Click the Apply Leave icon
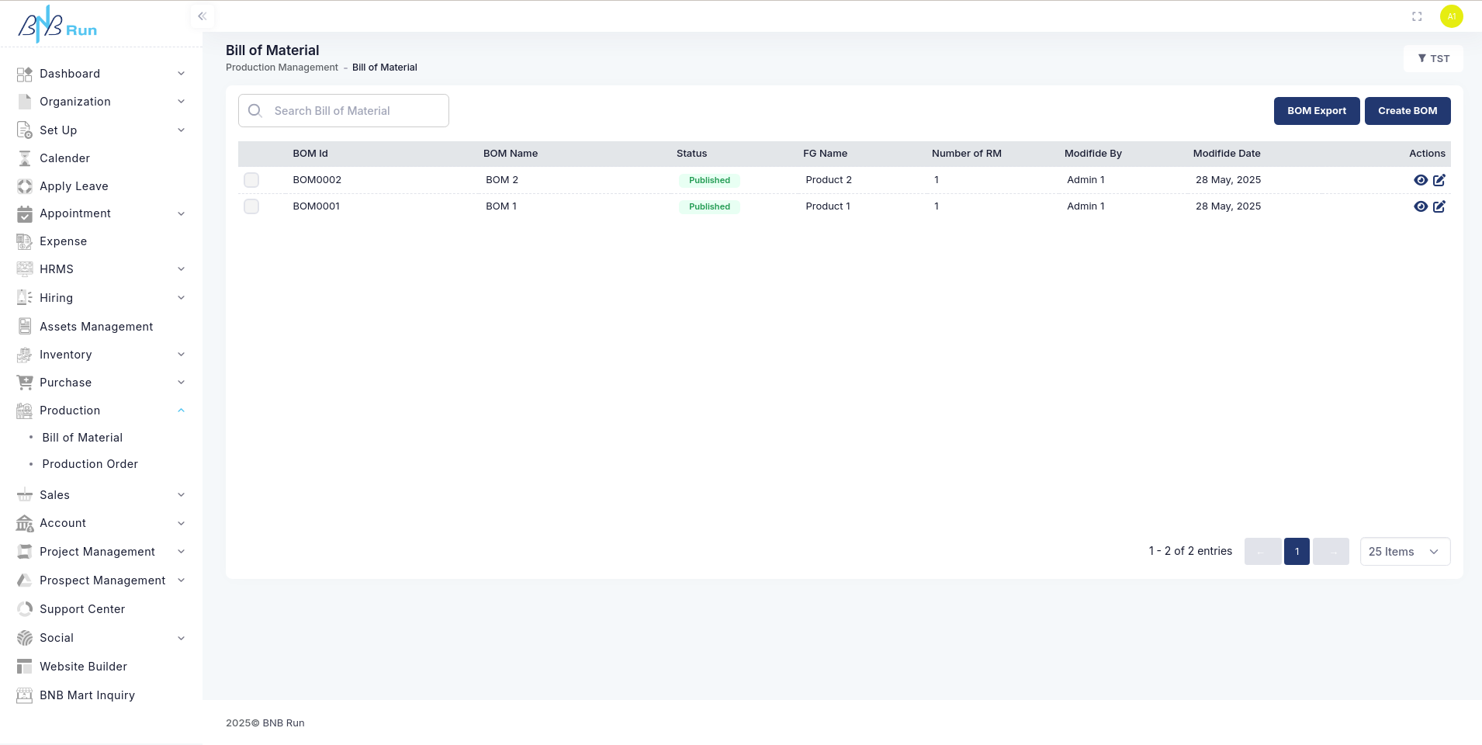 tap(25, 186)
